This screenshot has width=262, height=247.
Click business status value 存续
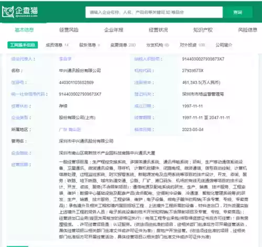[63, 106]
